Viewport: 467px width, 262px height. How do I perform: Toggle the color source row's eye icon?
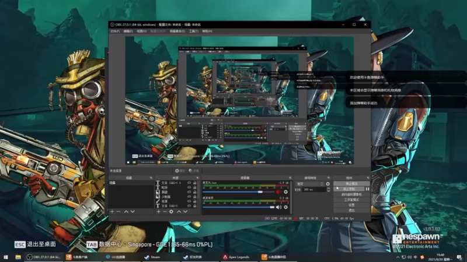point(189,201)
